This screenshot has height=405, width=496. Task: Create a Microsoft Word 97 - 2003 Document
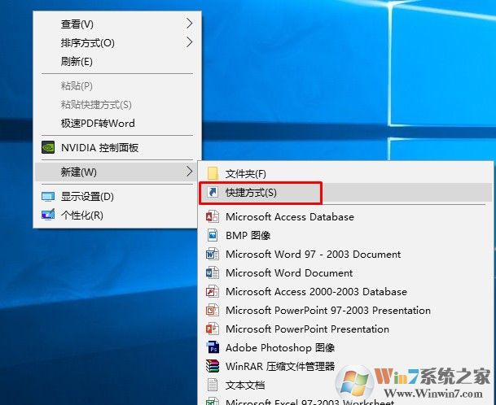click(345, 254)
